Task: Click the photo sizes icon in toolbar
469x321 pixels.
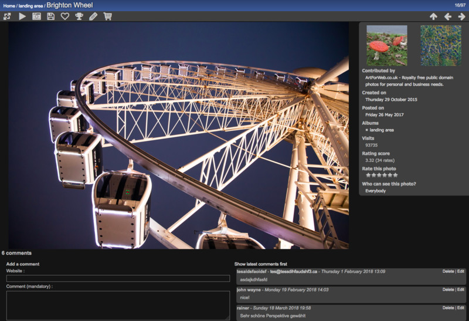Action: [x=7, y=16]
